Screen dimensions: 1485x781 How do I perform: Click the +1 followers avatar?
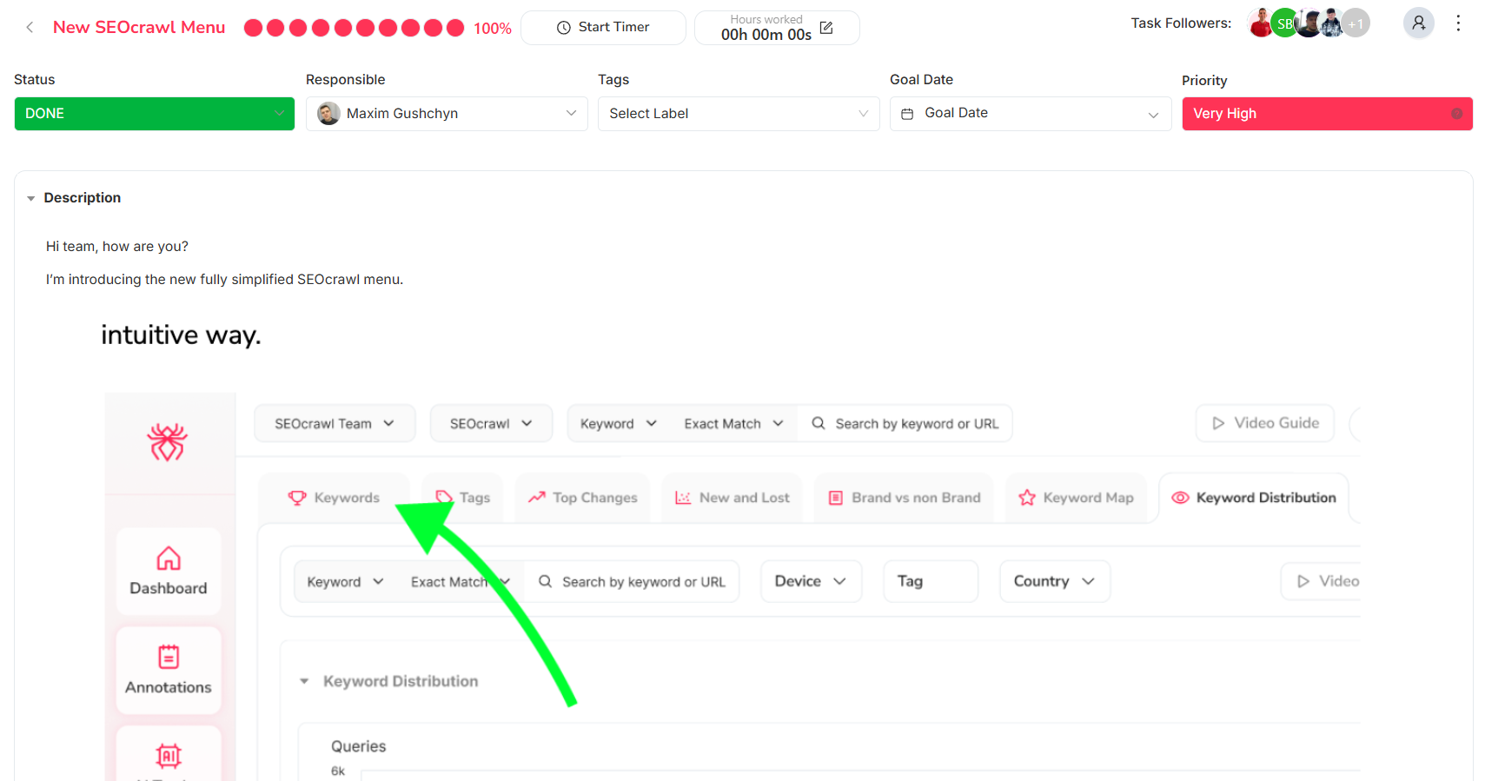(1356, 23)
